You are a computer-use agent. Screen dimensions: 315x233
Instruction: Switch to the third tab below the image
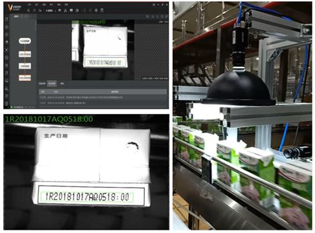click(62, 84)
